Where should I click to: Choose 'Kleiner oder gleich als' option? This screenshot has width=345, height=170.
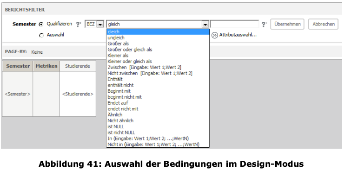point(158,61)
